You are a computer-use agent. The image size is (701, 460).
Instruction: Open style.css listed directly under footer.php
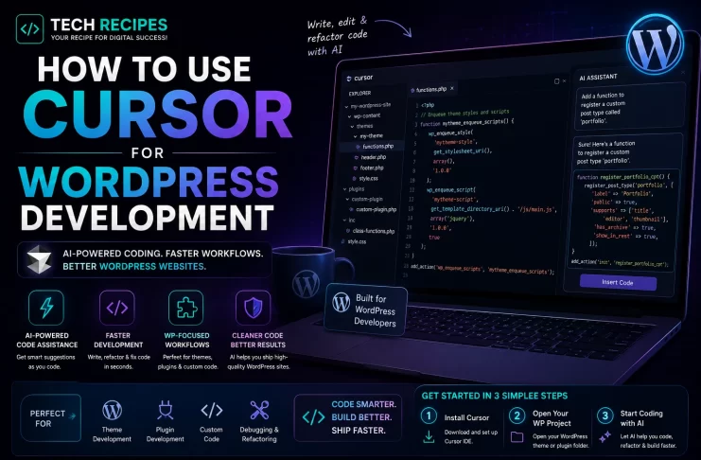pos(368,179)
